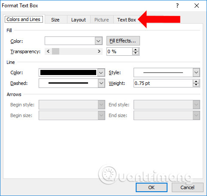Click the Begin style dropdown
This screenshot has height=196, width=207.
click(72, 105)
